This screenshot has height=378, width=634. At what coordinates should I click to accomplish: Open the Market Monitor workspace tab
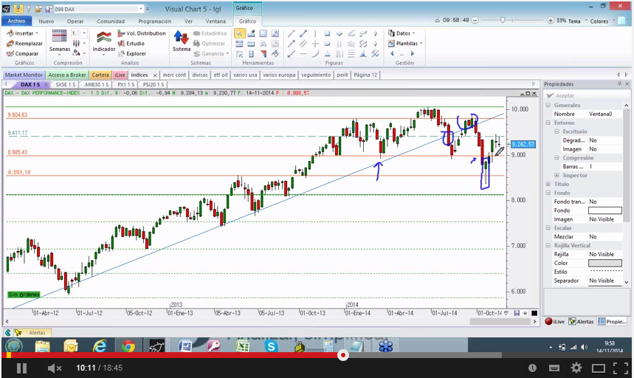click(24, 75)
